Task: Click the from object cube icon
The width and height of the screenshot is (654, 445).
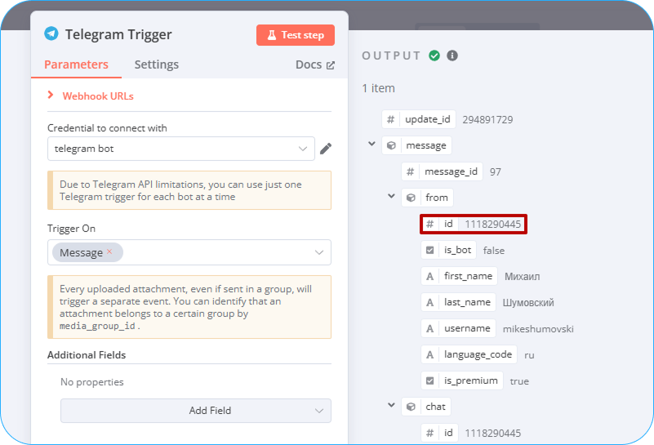Action: pyautogui.click(x=411, y=198)
